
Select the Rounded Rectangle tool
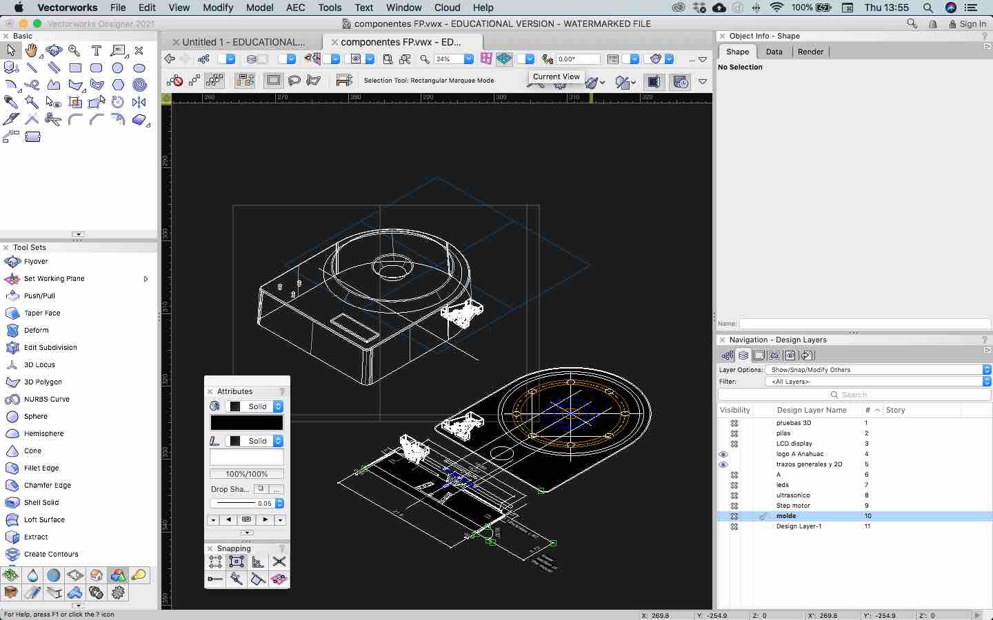tap(97, 68)
